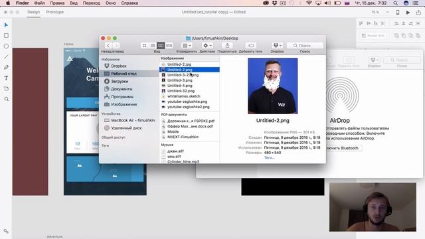Switch Finder to cover flow view

click(x=169, y=46)
